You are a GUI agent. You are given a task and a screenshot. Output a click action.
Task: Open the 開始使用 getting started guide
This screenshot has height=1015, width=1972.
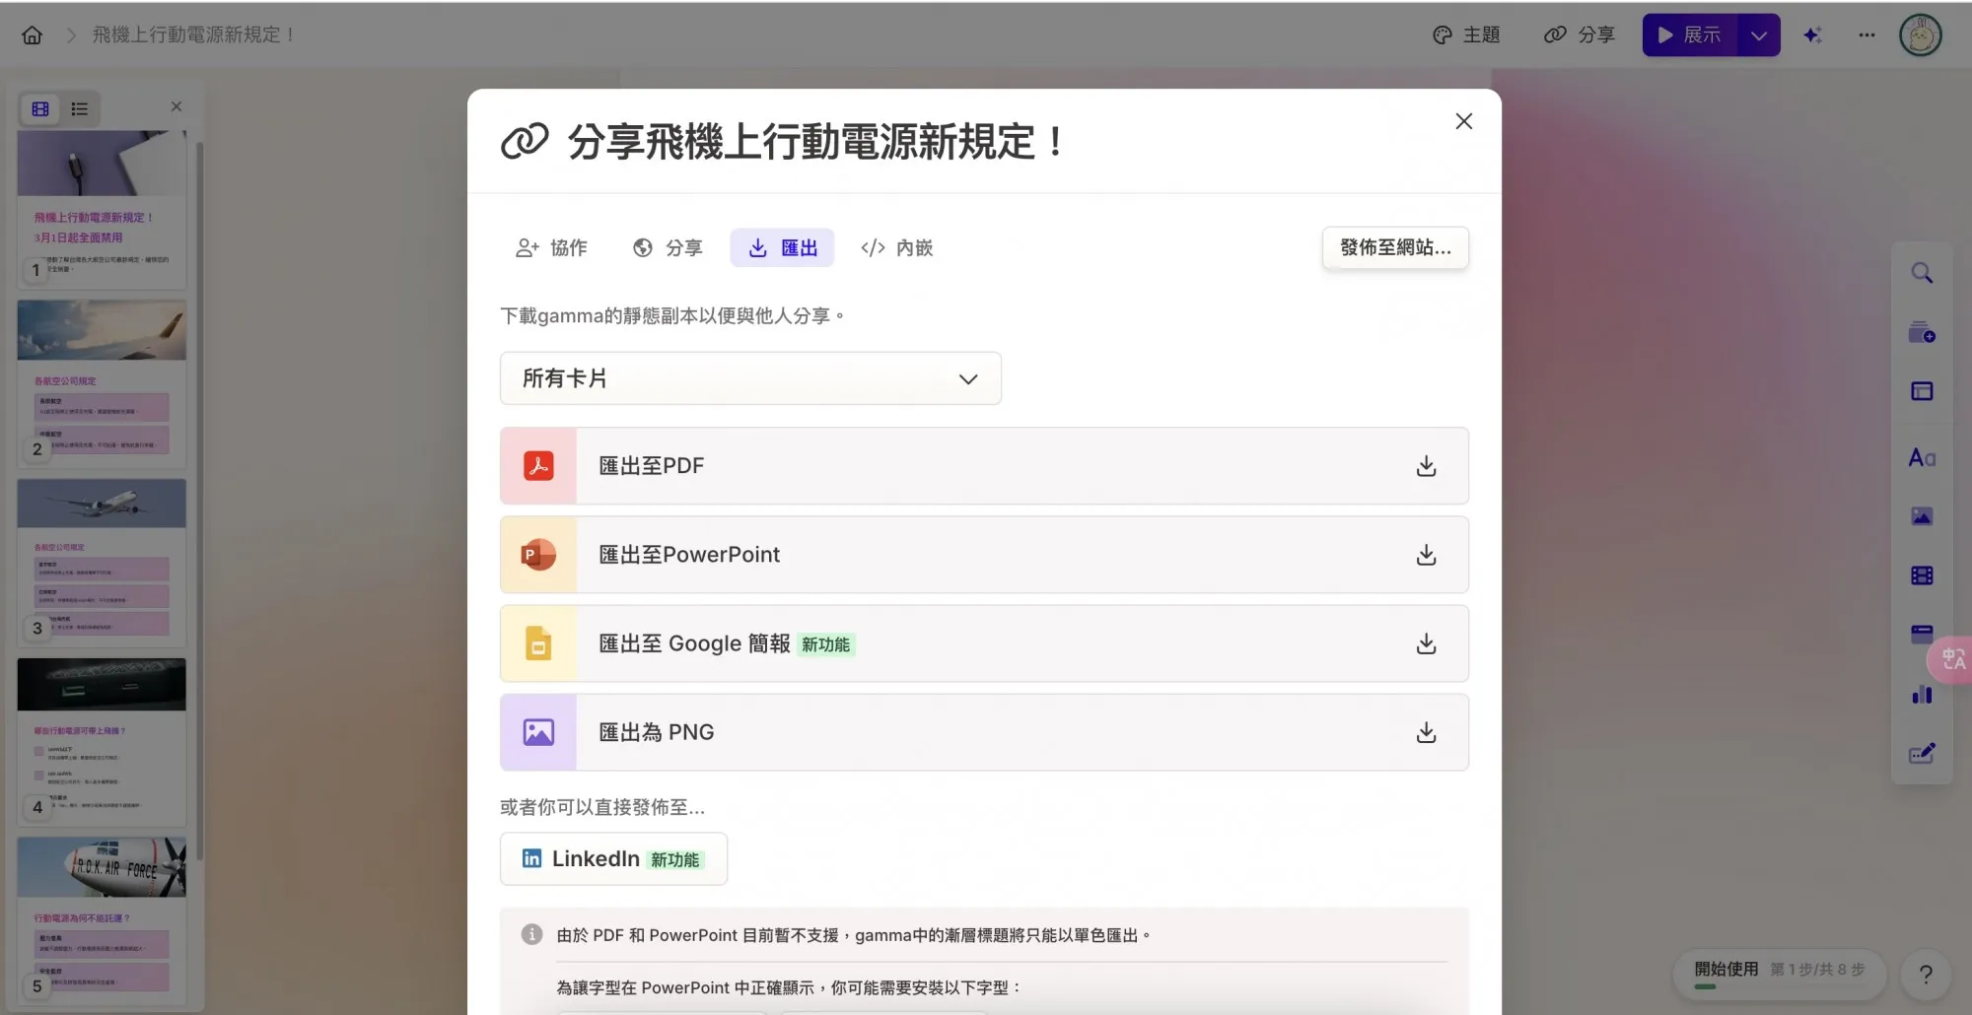1779,974
